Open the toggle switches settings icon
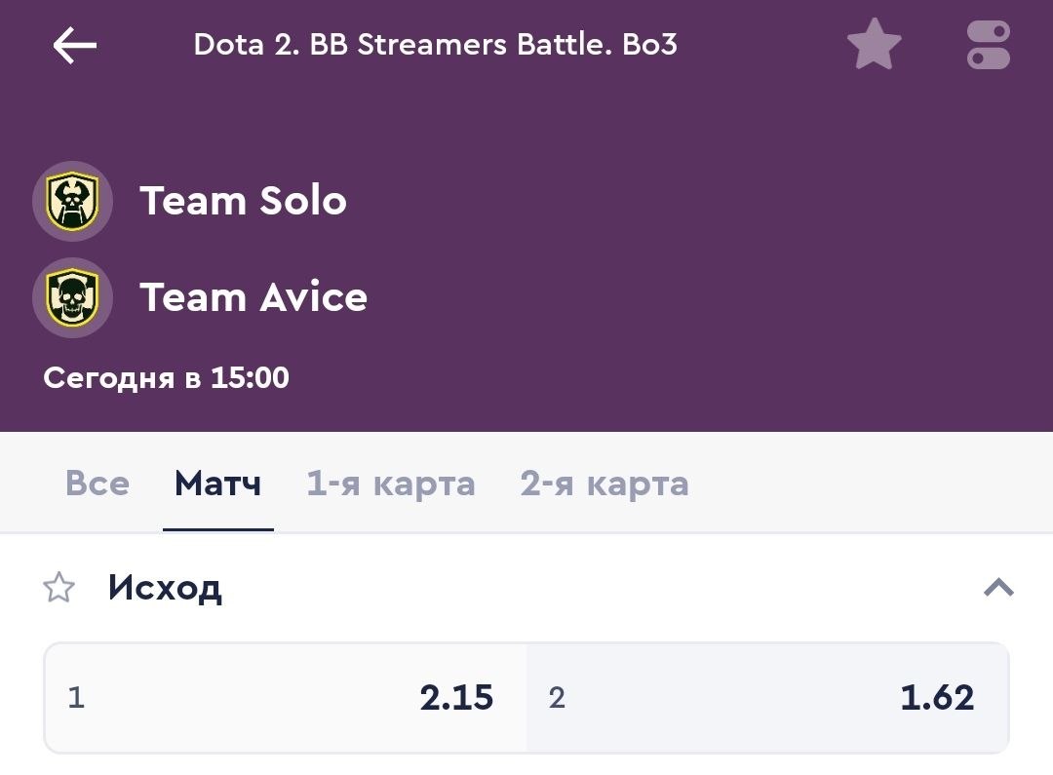Viewport: 1053px width, 775px height. (989, 45)
